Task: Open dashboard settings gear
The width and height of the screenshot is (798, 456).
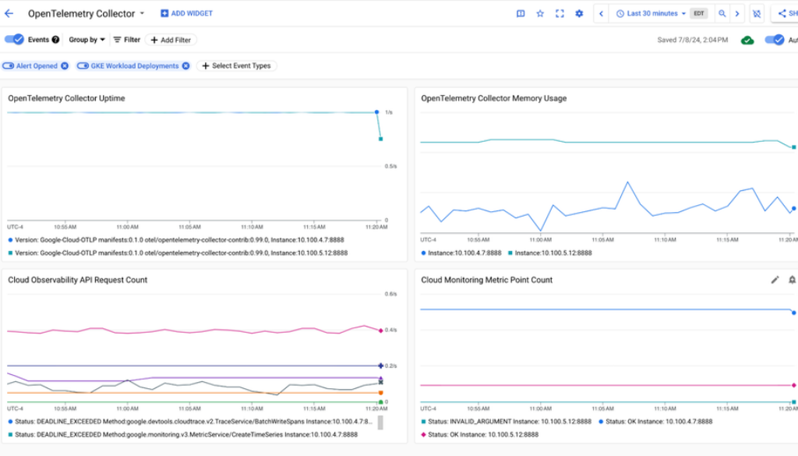Action: 579,13
